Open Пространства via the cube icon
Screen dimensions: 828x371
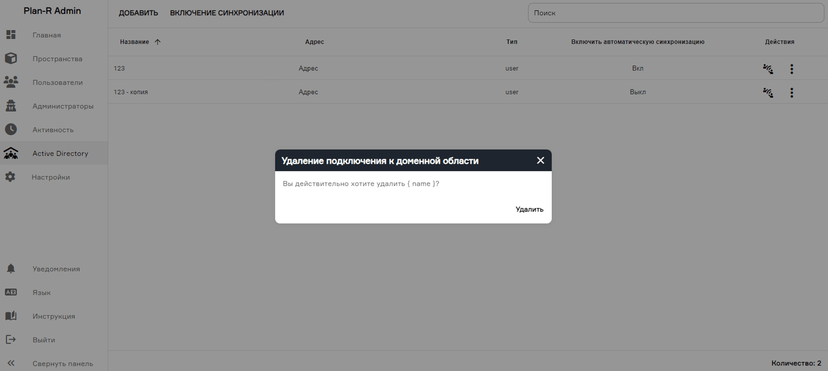[11, 59]
